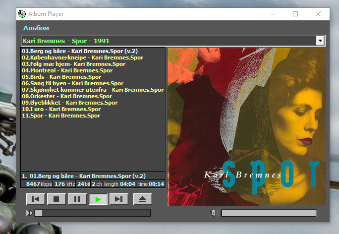
Task: Mute sound using the speaker icon
Action: [x=214, y=213]
